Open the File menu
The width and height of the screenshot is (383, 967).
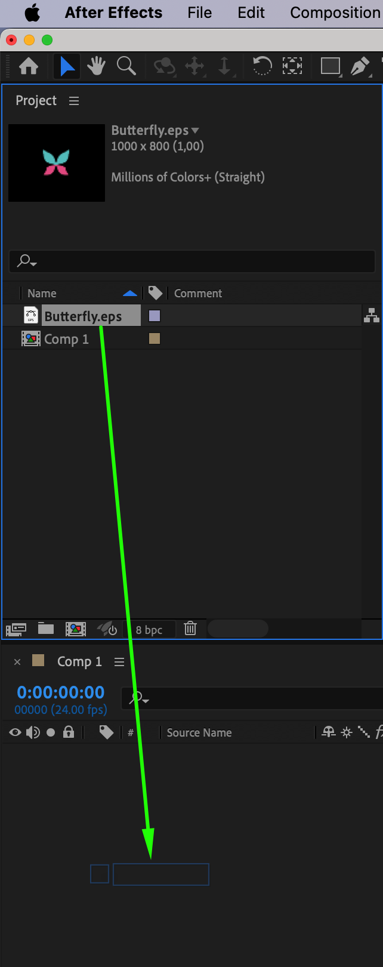[199, 13]
